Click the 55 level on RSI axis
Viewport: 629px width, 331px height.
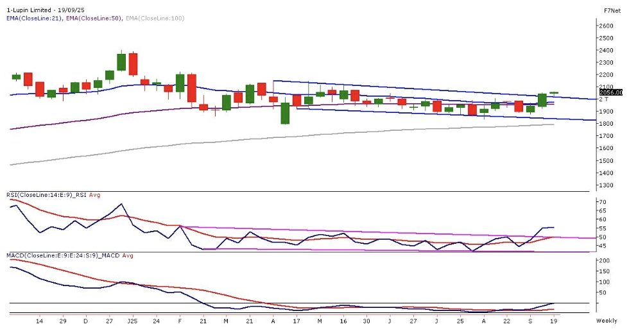point(603,229)
